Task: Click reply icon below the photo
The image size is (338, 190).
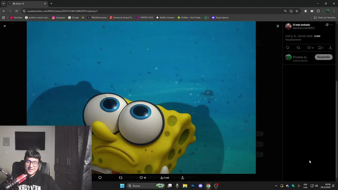Action: [100, 178]
